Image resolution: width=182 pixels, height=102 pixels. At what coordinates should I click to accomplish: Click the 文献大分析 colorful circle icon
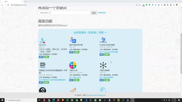pyautogui.click(x=73, y=65)
